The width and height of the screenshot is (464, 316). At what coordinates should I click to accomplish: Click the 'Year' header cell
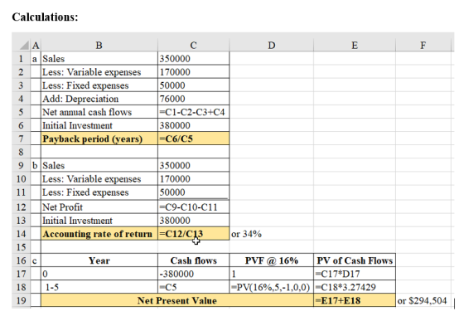(99, 260)
